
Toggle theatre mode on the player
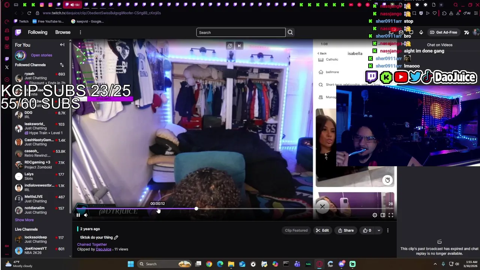383,215
